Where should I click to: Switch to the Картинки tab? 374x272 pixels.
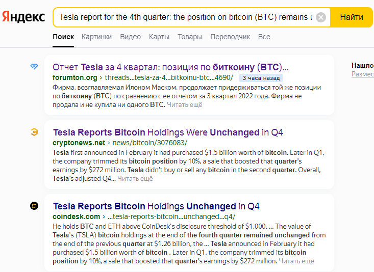(x=96, y=37)
